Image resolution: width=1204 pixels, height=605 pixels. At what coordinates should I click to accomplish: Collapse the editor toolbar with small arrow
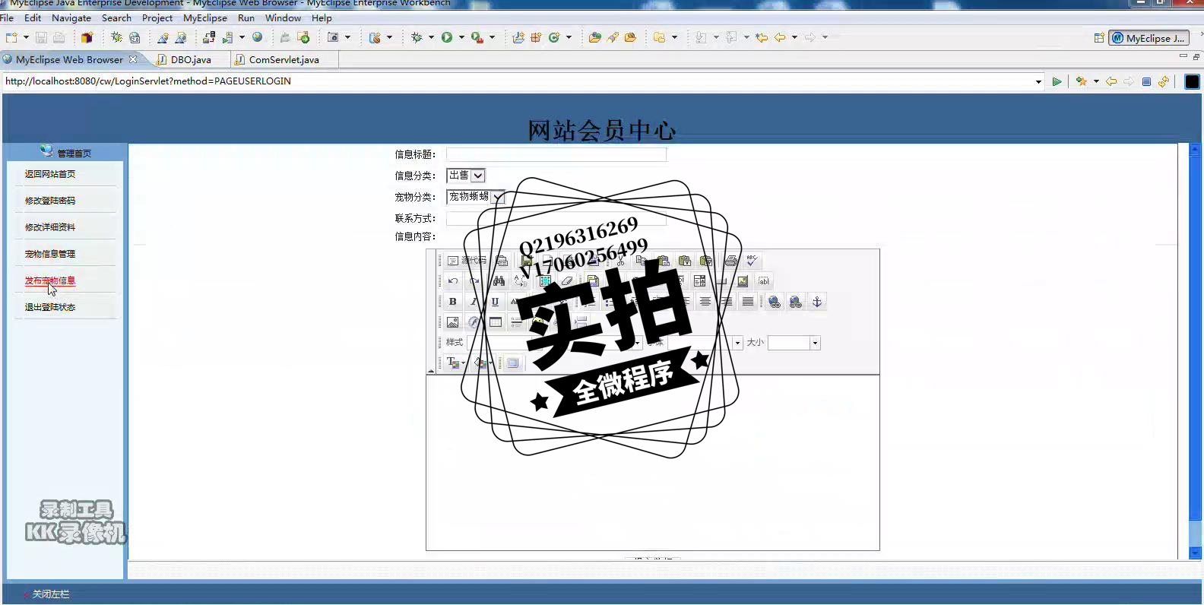tap(431, 371)
